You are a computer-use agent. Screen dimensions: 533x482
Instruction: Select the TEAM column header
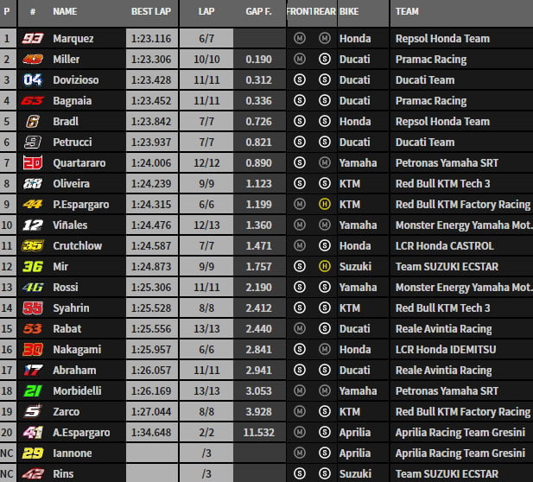(408, 13)
